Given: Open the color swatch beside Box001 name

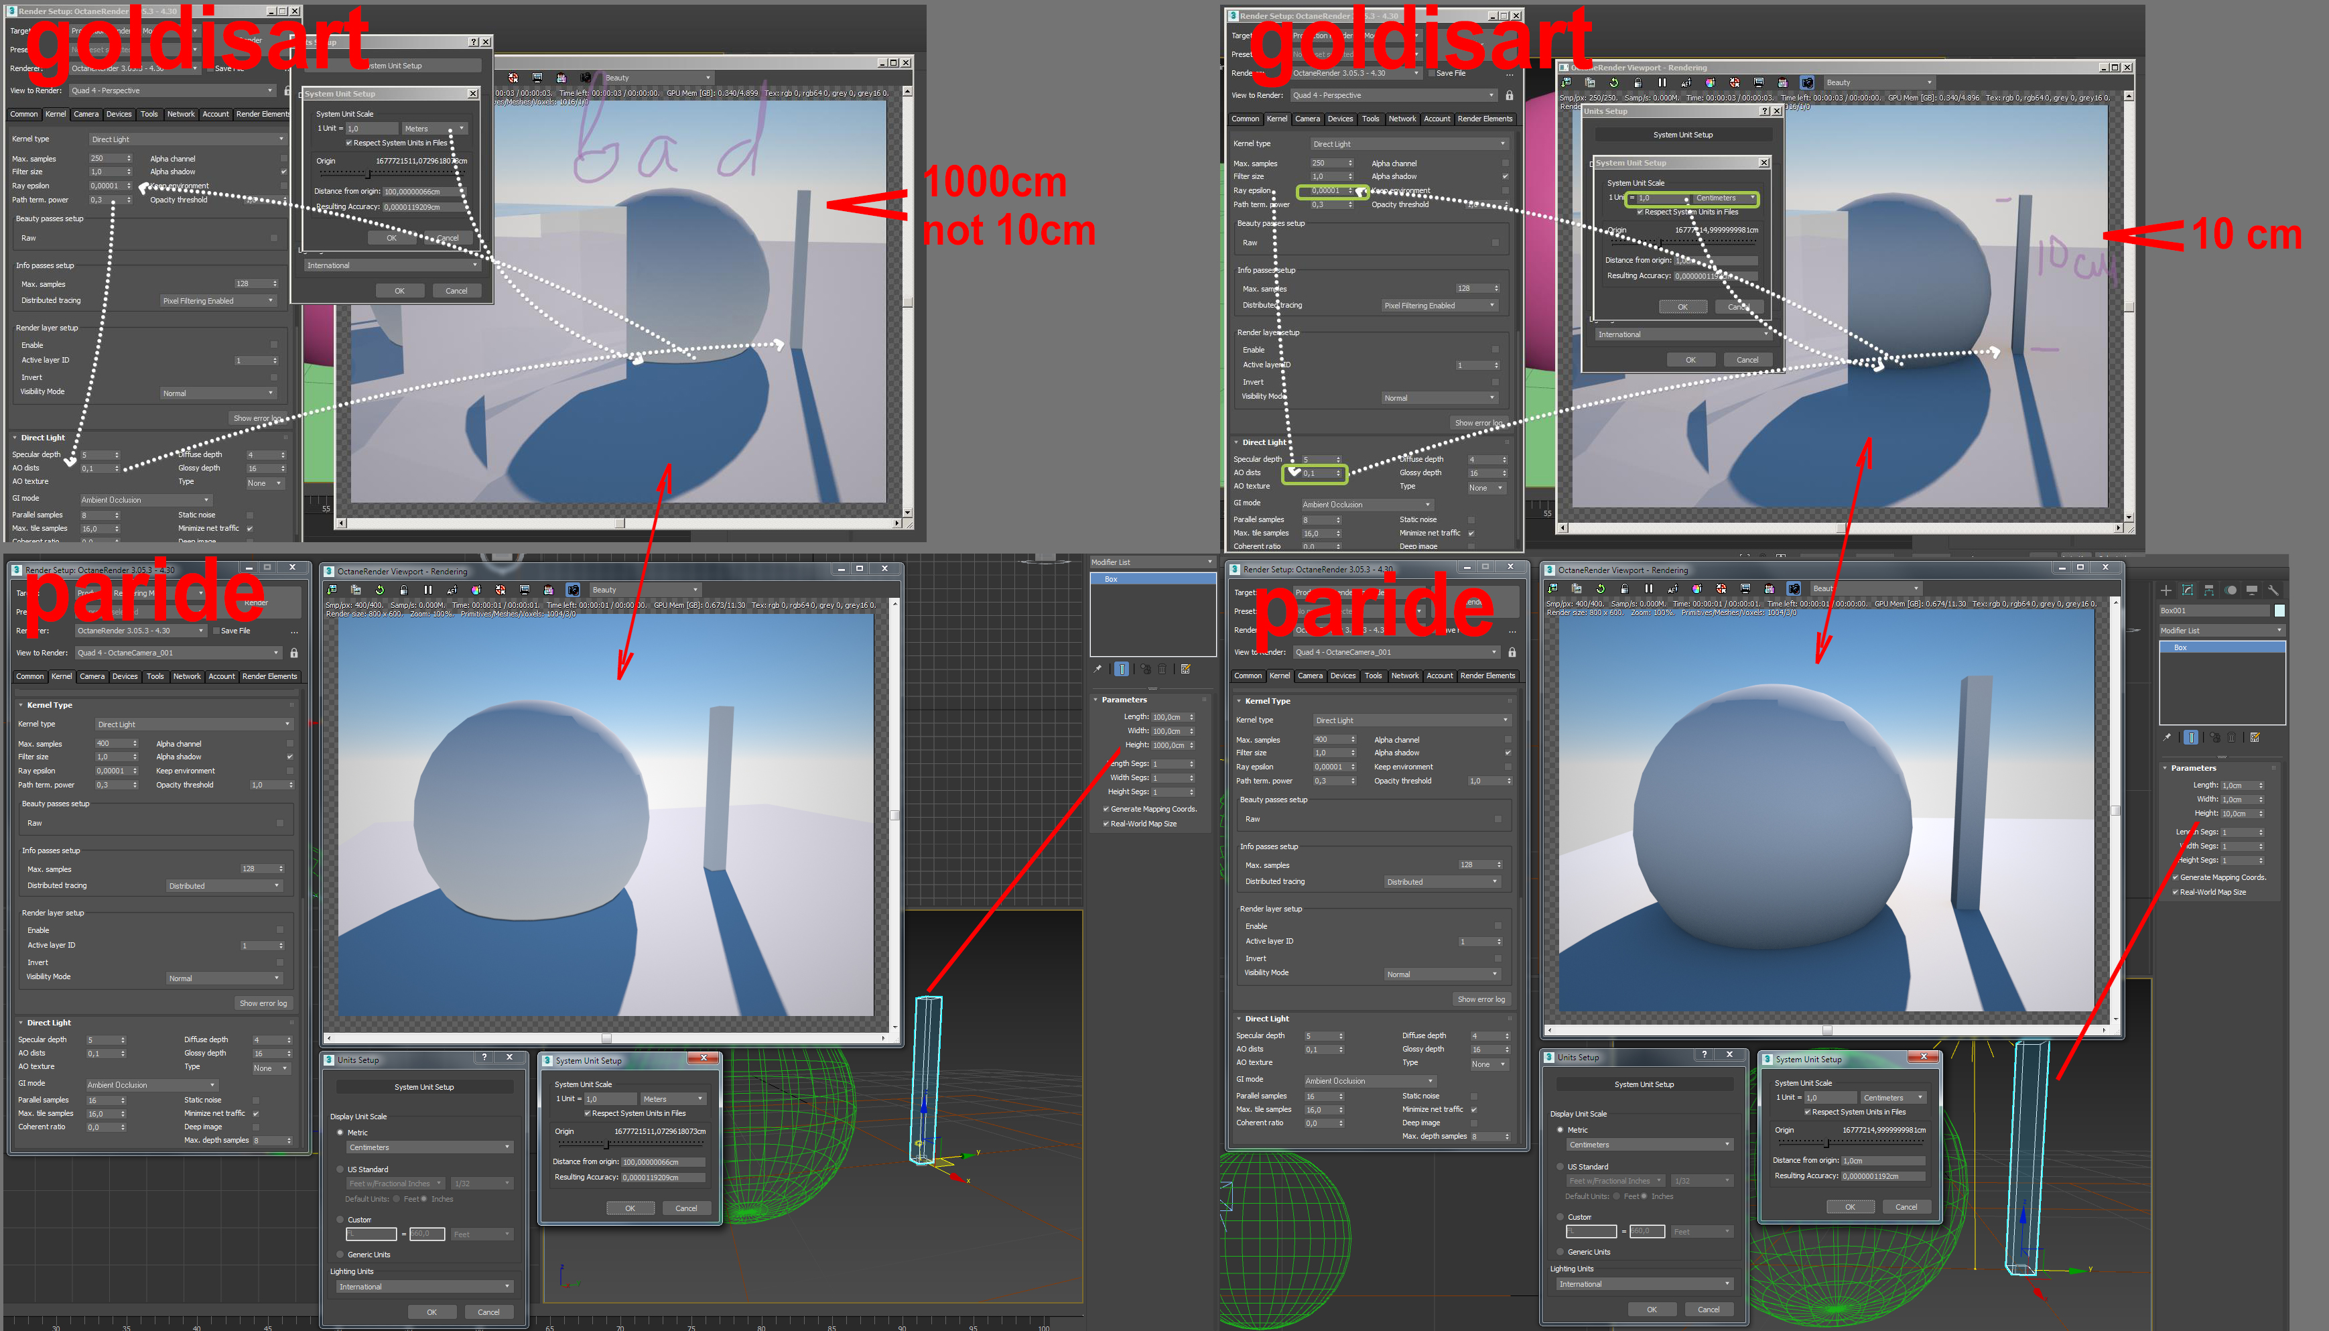Looking at the screenshot, I should [2279, 611].
